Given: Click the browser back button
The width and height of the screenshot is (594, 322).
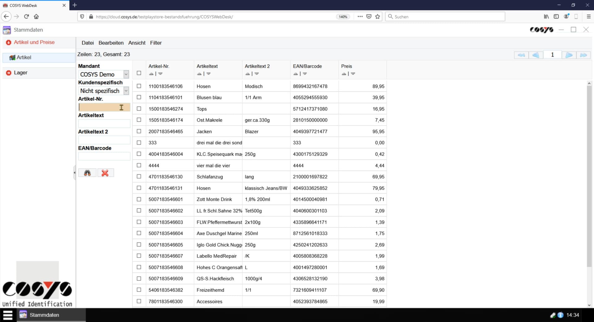Looking at the screenshot, I should click(6, 17).
